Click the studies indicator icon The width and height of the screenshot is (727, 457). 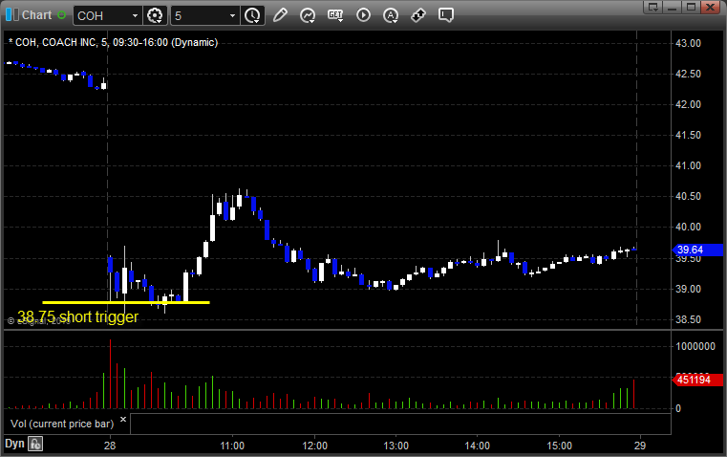click(x=308, y=15)
